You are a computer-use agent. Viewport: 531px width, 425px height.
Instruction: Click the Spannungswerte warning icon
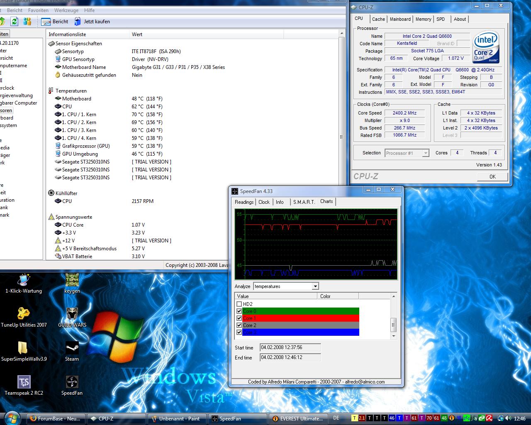pyautogui.click(x=51, y=217)
